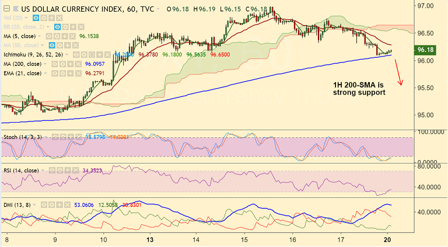Click the plus icon on MA (5, close) row

[65, 36]
